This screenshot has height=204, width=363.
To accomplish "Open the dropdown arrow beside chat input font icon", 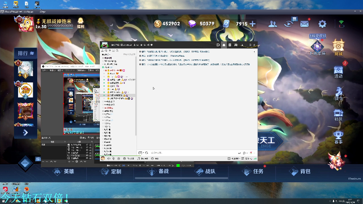I will tap(143, 153).
